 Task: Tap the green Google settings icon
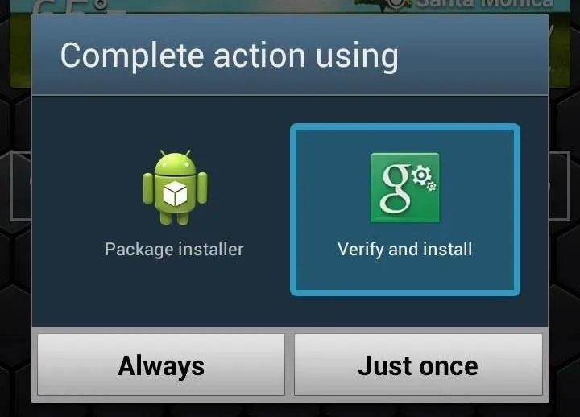click(405, 188)
